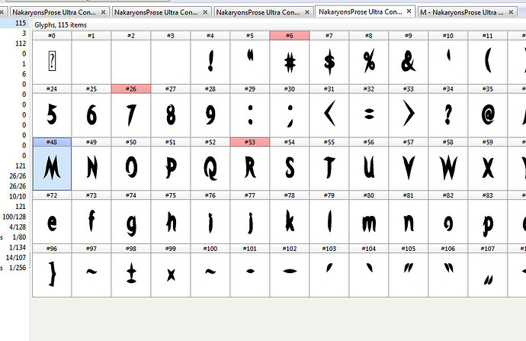The height and width of the screenshot is (341, 526).
Task: Select the digit 8 glyph #27
Action: [171, 115]
